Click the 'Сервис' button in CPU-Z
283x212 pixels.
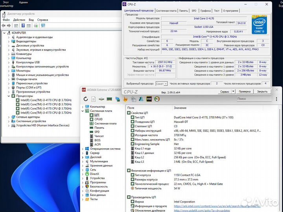pos(224,91)
